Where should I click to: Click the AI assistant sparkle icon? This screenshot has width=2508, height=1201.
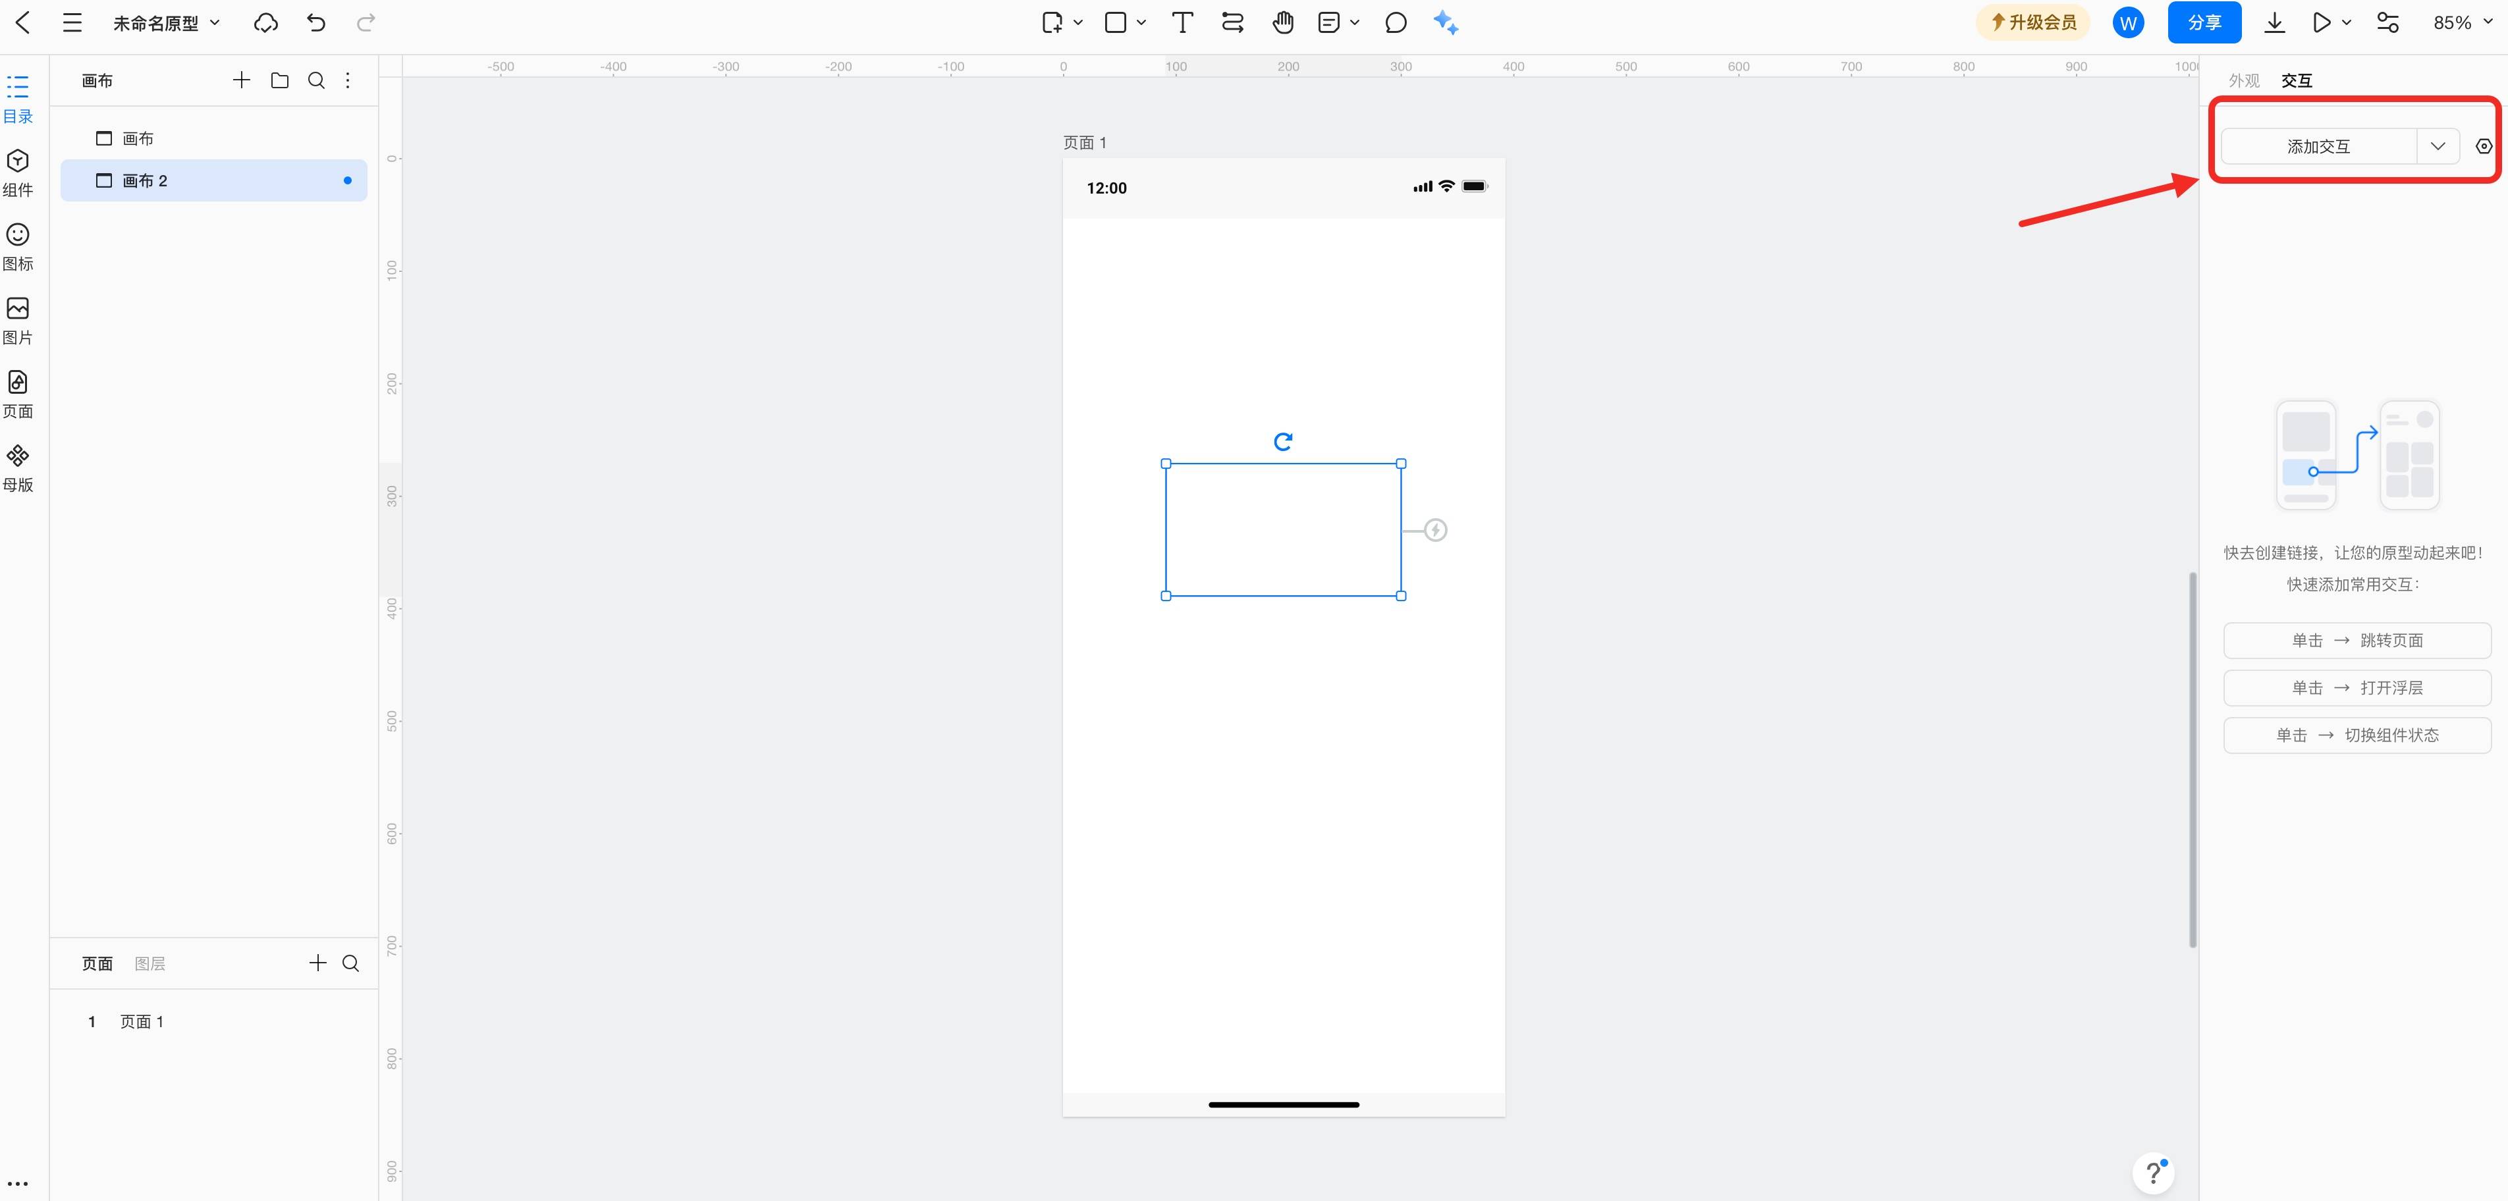click(x=1446, y=22)
